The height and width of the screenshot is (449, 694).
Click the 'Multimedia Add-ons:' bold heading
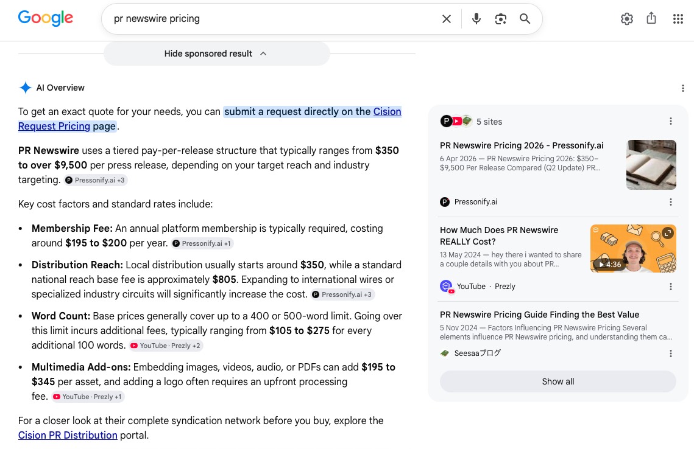click(81, 367)
